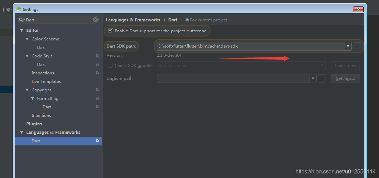Select Dart under Color Scheme

[x=41, y=48]
